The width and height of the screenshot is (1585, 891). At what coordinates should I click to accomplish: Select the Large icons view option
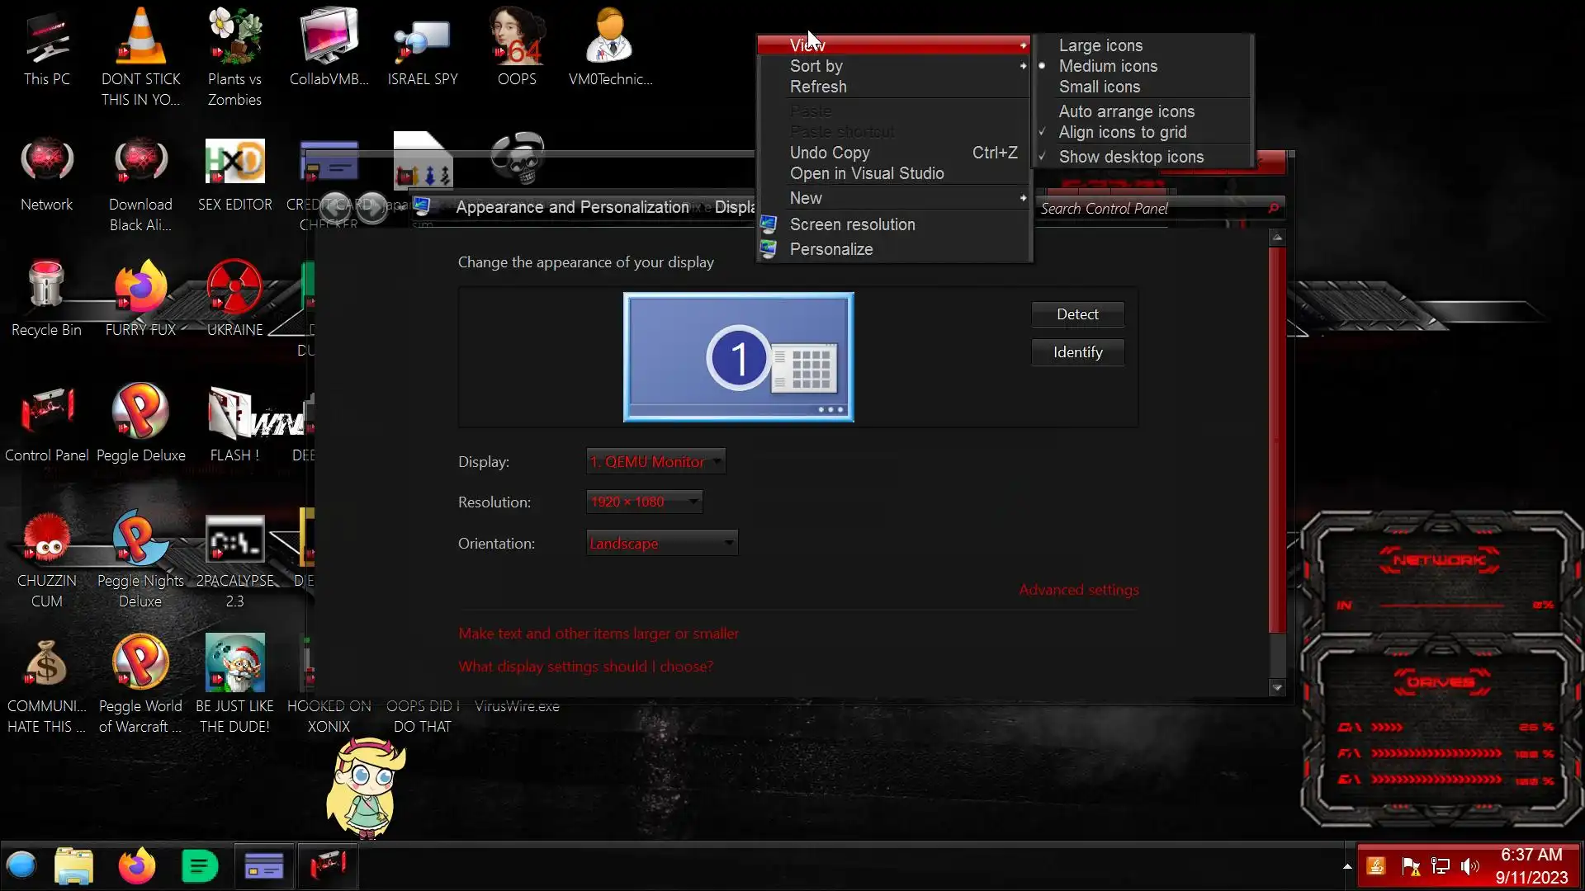point(1100,45)
